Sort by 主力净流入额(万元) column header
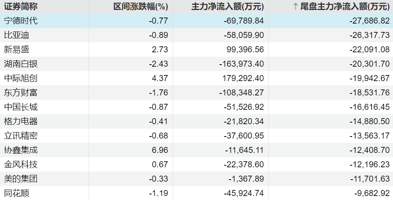Screen dimensions: 393x200 coord(228,6)
